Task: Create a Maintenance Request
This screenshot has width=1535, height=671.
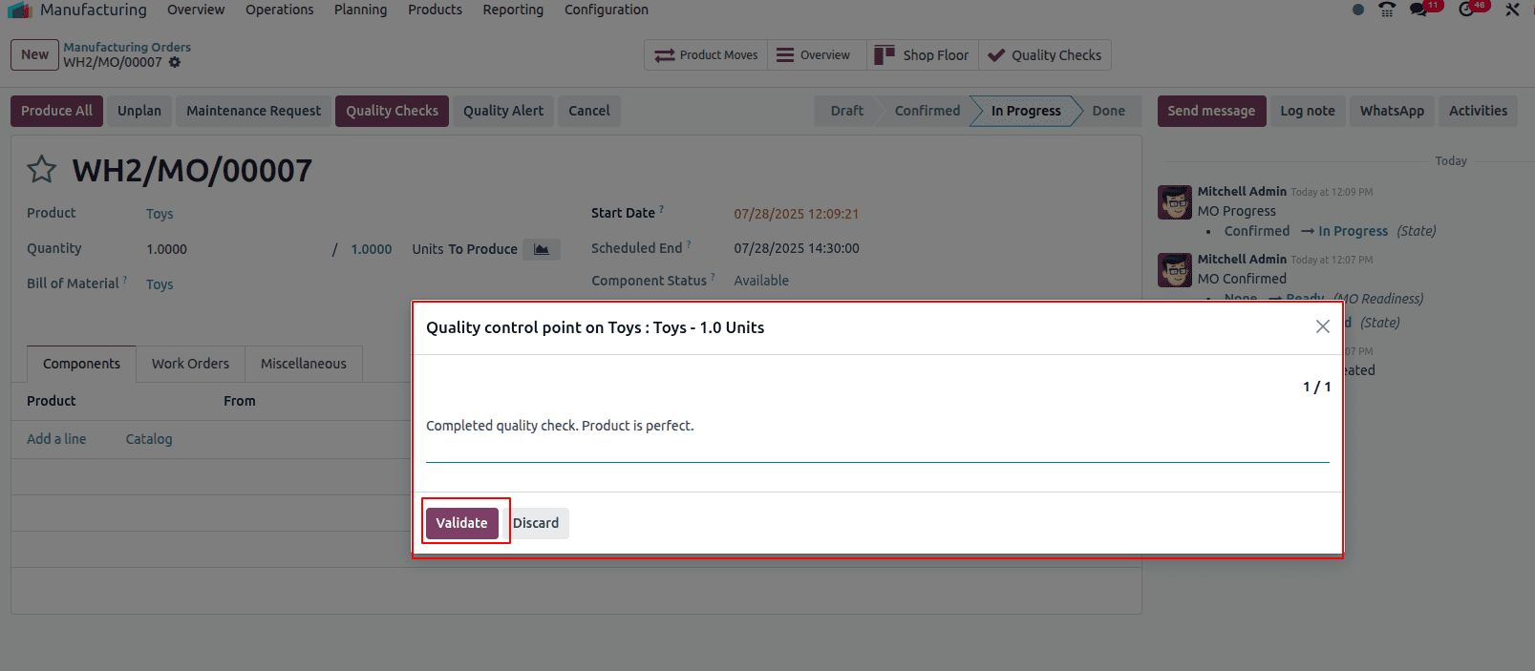Action: [x=254, y=111]
